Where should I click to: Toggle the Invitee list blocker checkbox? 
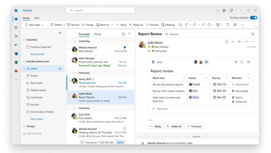coord(233,102)
